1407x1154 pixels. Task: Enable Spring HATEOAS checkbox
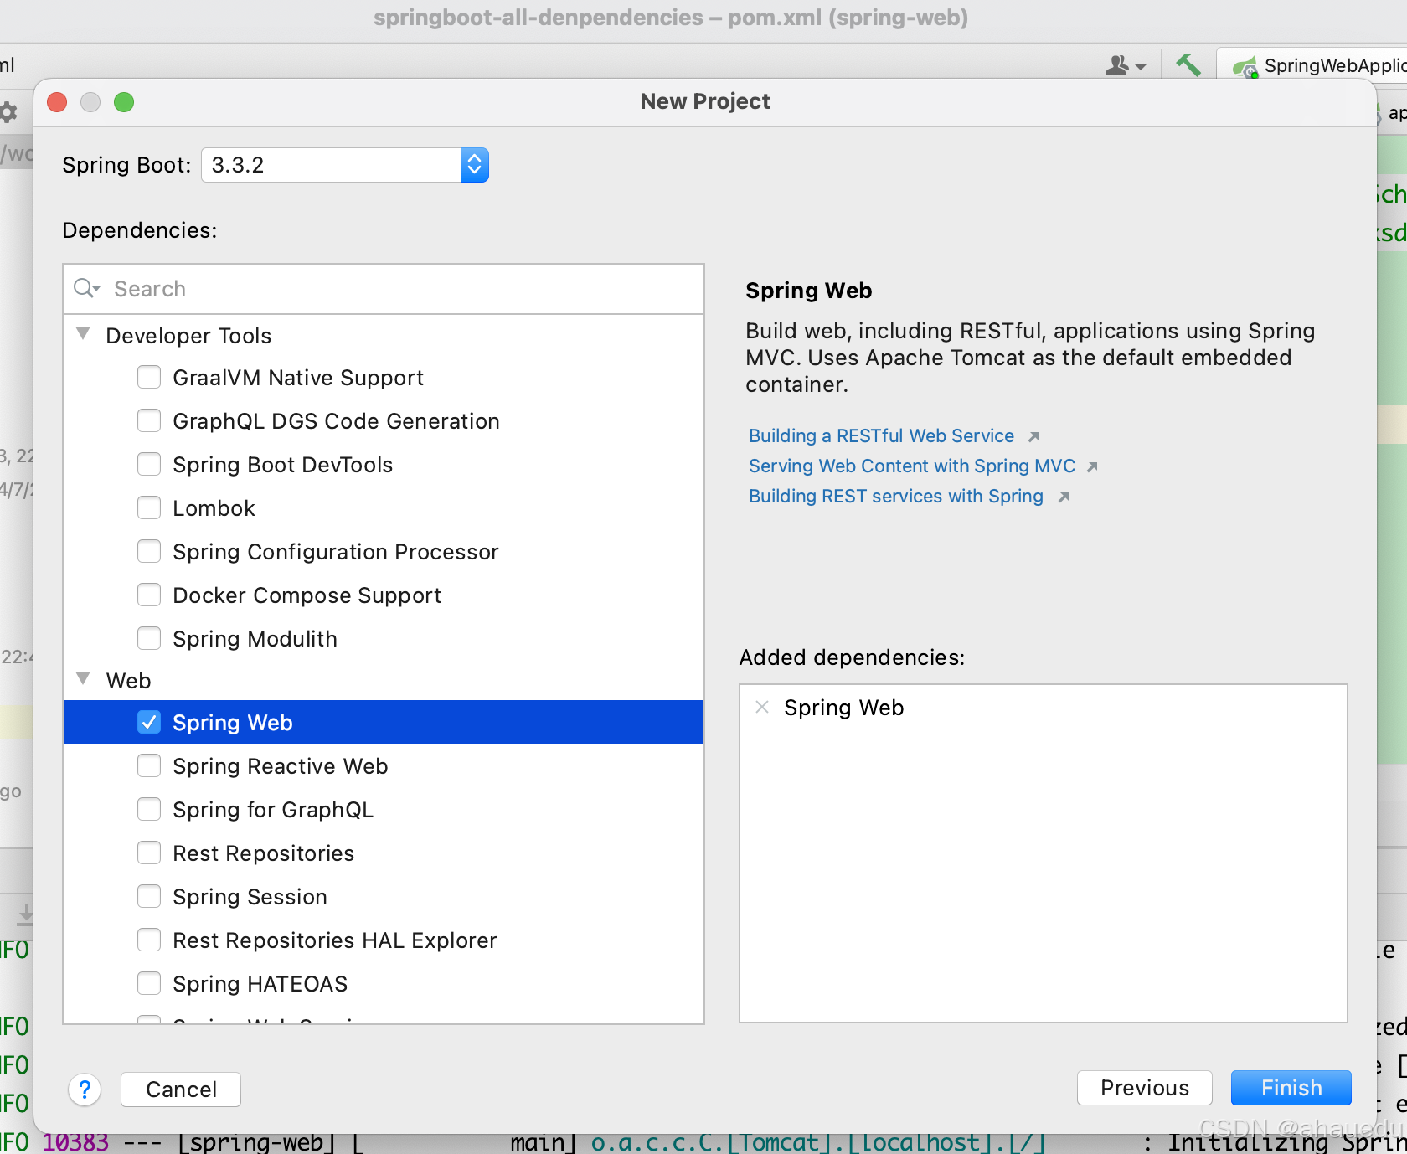pos(149,983)
